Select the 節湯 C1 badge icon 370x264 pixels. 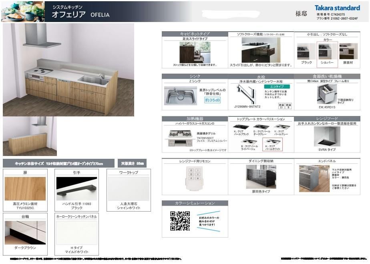point(281,106)
